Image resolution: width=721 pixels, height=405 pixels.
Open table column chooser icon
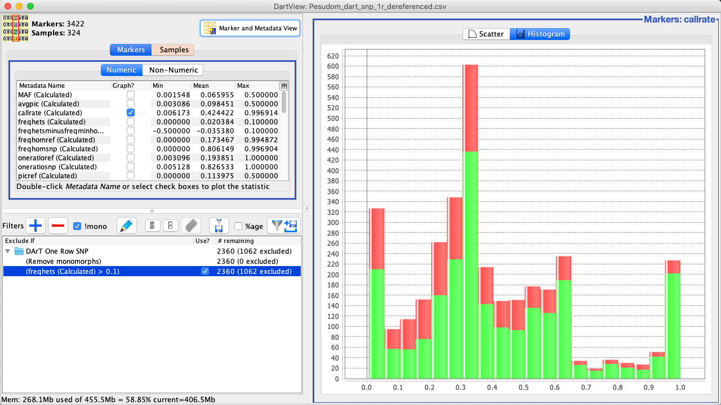pyautogui.click(x=284, y=85)
